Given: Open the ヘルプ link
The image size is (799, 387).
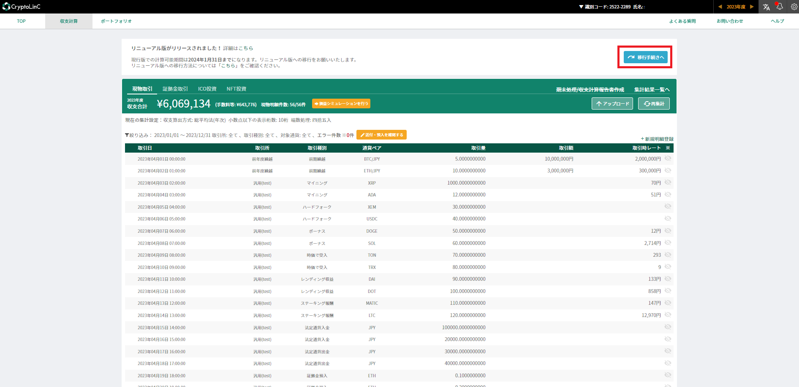Looking at the screenshot, I should pyautogui.click(x=777, y=21).
